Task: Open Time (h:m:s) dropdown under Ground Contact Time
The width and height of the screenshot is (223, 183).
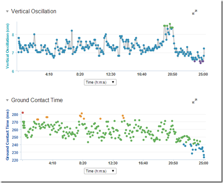Action: (x=100, y=171)
